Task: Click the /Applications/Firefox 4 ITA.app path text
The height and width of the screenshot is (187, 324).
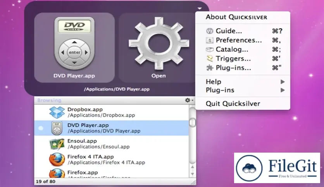Action: coord(106,163)
